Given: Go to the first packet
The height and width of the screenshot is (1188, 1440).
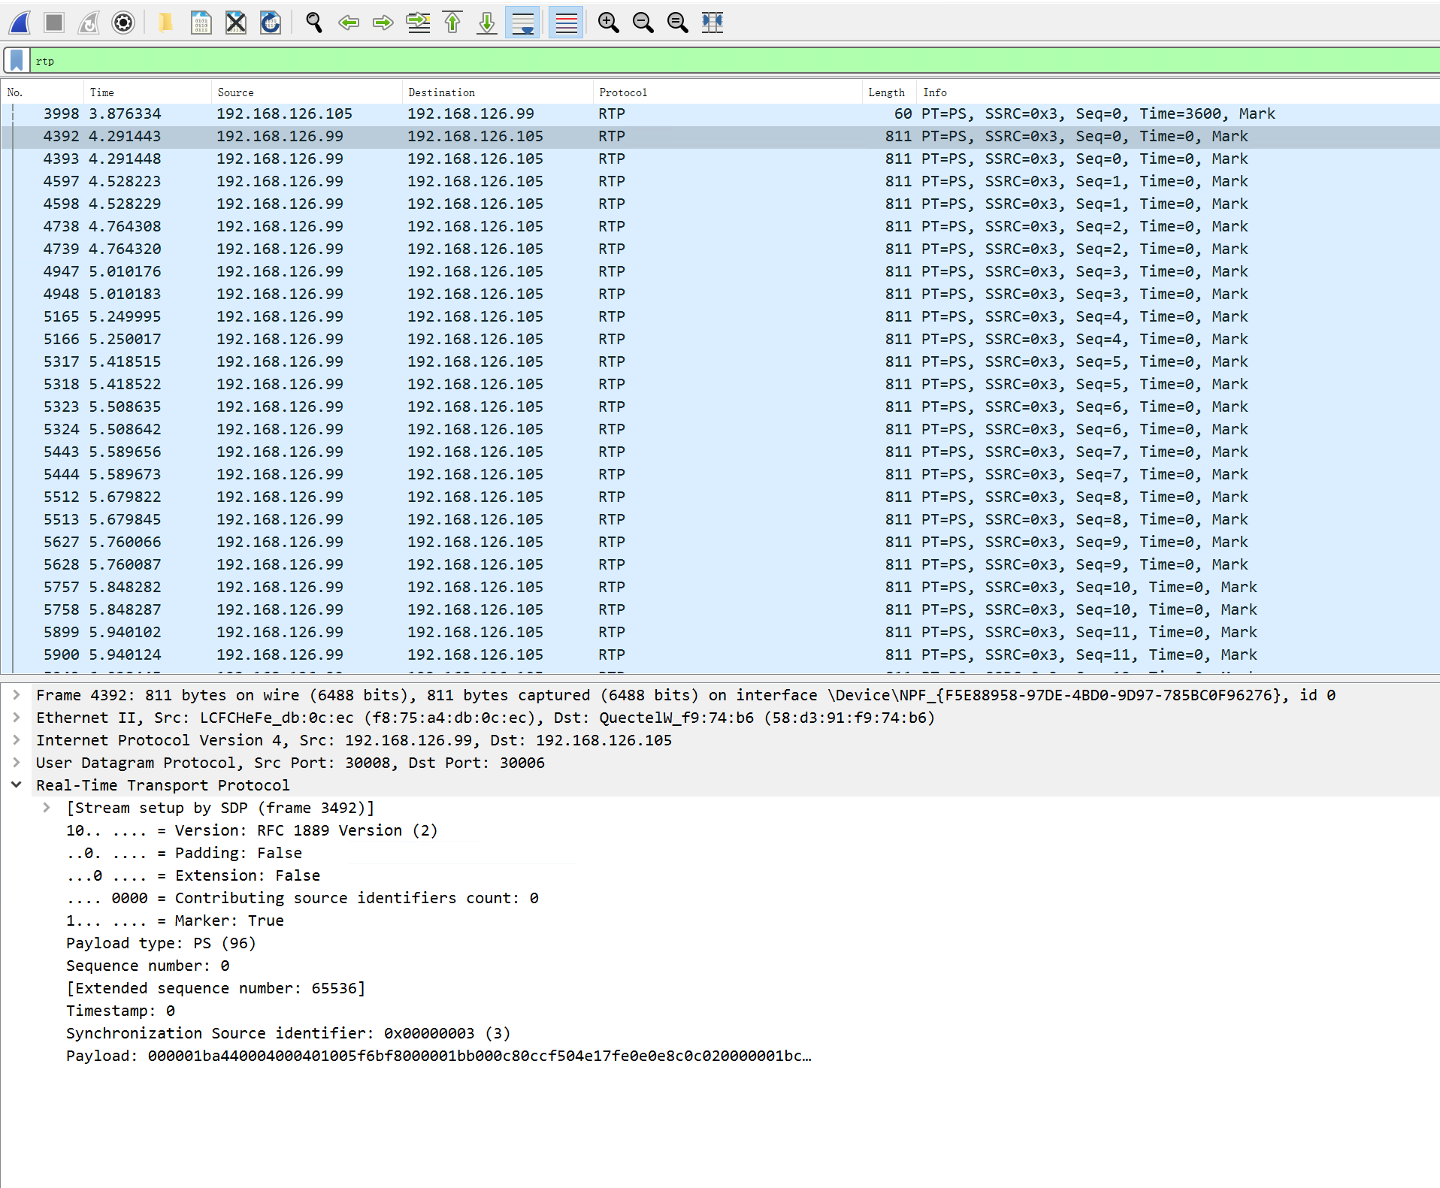Looking at the screenshot, I should point(452,23).
